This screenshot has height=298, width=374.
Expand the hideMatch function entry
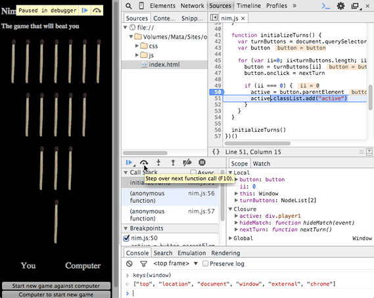pyautogui.click(x=236, y=223)
